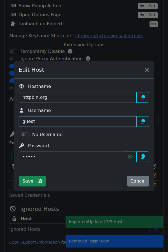Image resolution: width=168 pixels, height=252 pixels.
Task: Open the chrome://extensions/shortcuts link
Action: (x=109, y=36)
